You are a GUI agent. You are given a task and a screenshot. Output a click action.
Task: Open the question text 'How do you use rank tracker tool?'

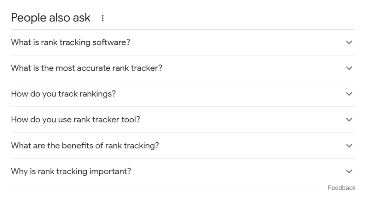(75, 120)
